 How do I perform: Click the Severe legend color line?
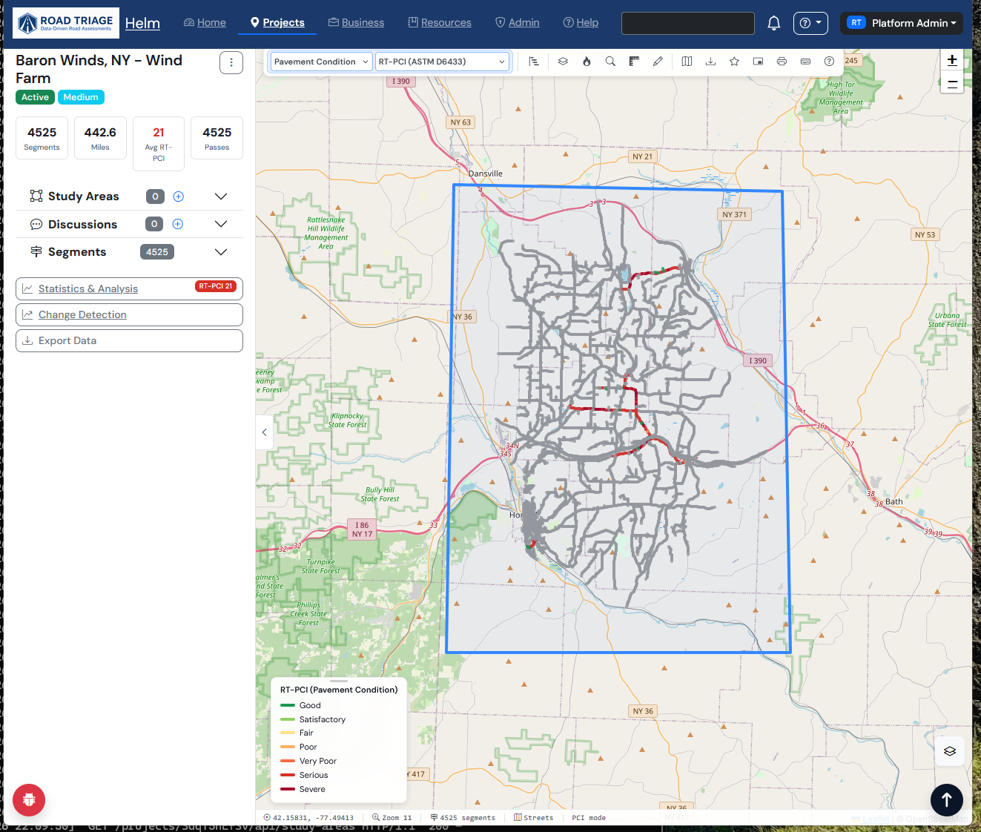tap(287, 789)
